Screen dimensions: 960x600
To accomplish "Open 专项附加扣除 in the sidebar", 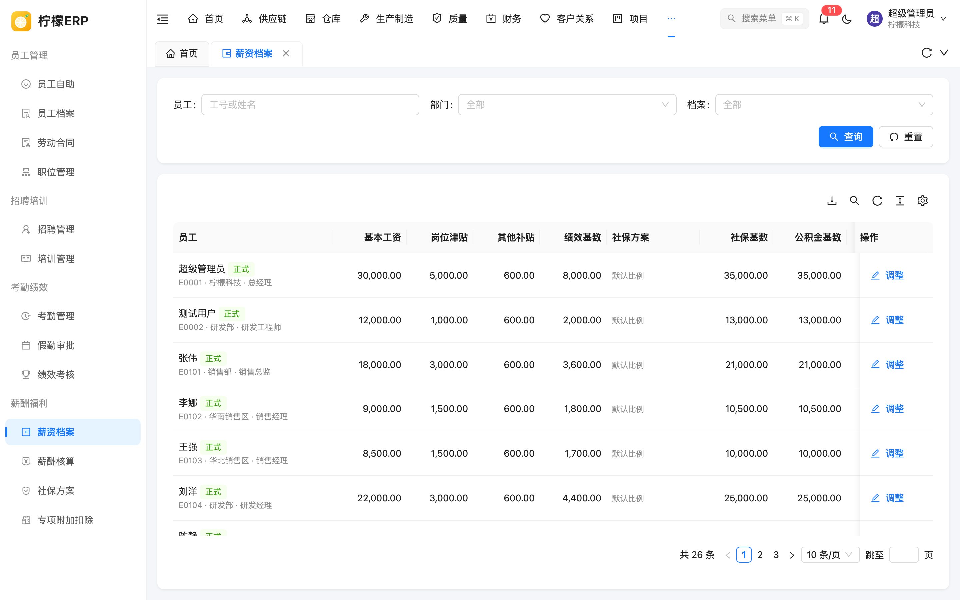I will coord(73,520).
